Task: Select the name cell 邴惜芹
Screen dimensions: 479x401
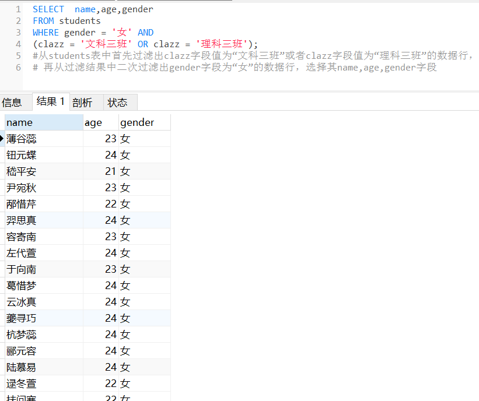Action: (x=44, y=204)
